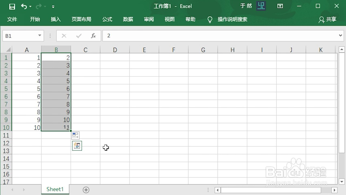
Task: Switch to the 视图 (View) ribbon tab
Action: point(169,19)
